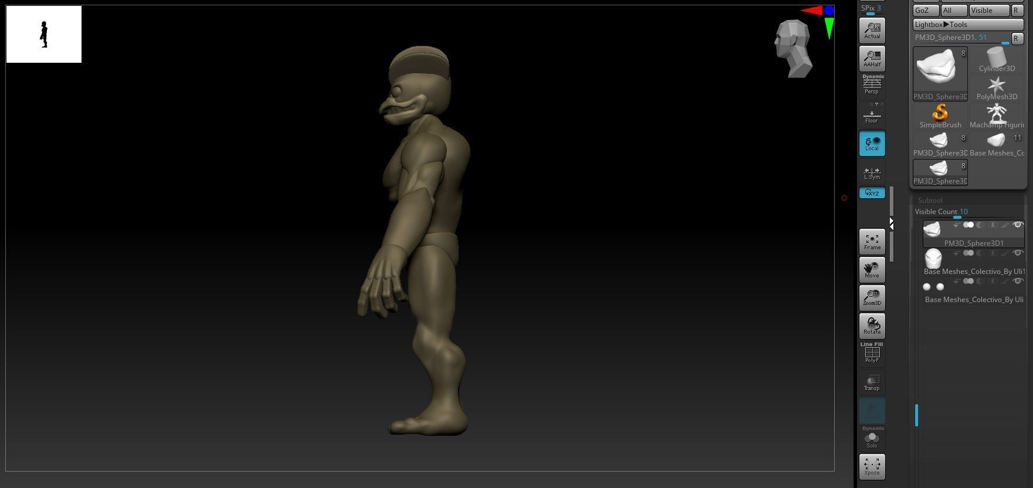Set two-spheres subtool boolean union icon
Screen dimensions: 1033x488
click(968, 282)
